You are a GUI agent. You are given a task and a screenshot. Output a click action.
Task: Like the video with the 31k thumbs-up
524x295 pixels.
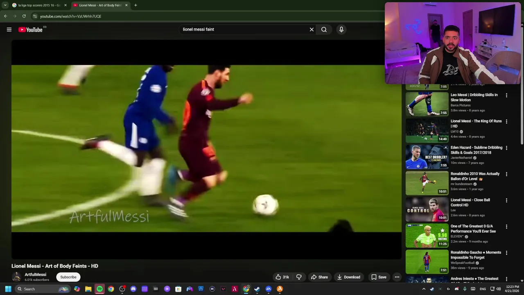(282, 277)
